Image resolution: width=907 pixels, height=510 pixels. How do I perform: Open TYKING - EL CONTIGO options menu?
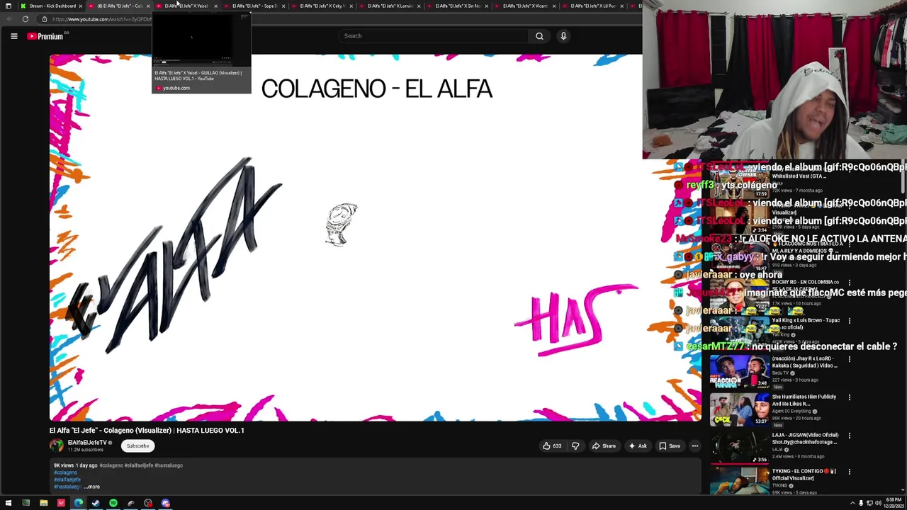[x=850, y=472]
